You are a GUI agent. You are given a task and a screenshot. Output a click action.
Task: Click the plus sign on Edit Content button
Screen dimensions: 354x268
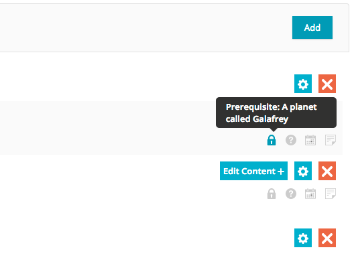(x=281, y=172)
